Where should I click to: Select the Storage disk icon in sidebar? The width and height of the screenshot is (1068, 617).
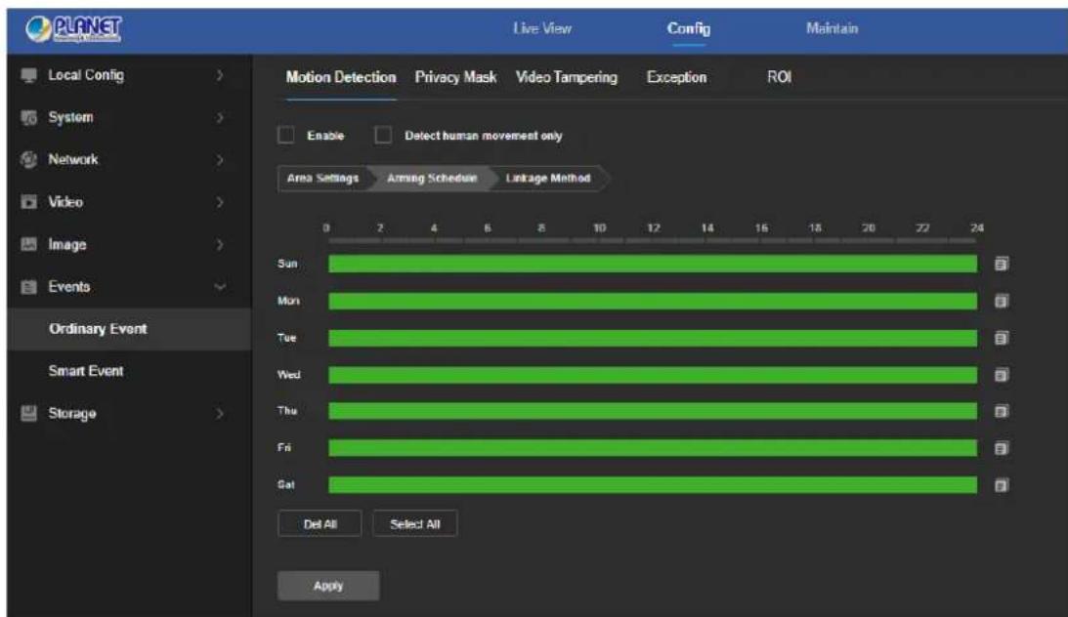[28, 413]
